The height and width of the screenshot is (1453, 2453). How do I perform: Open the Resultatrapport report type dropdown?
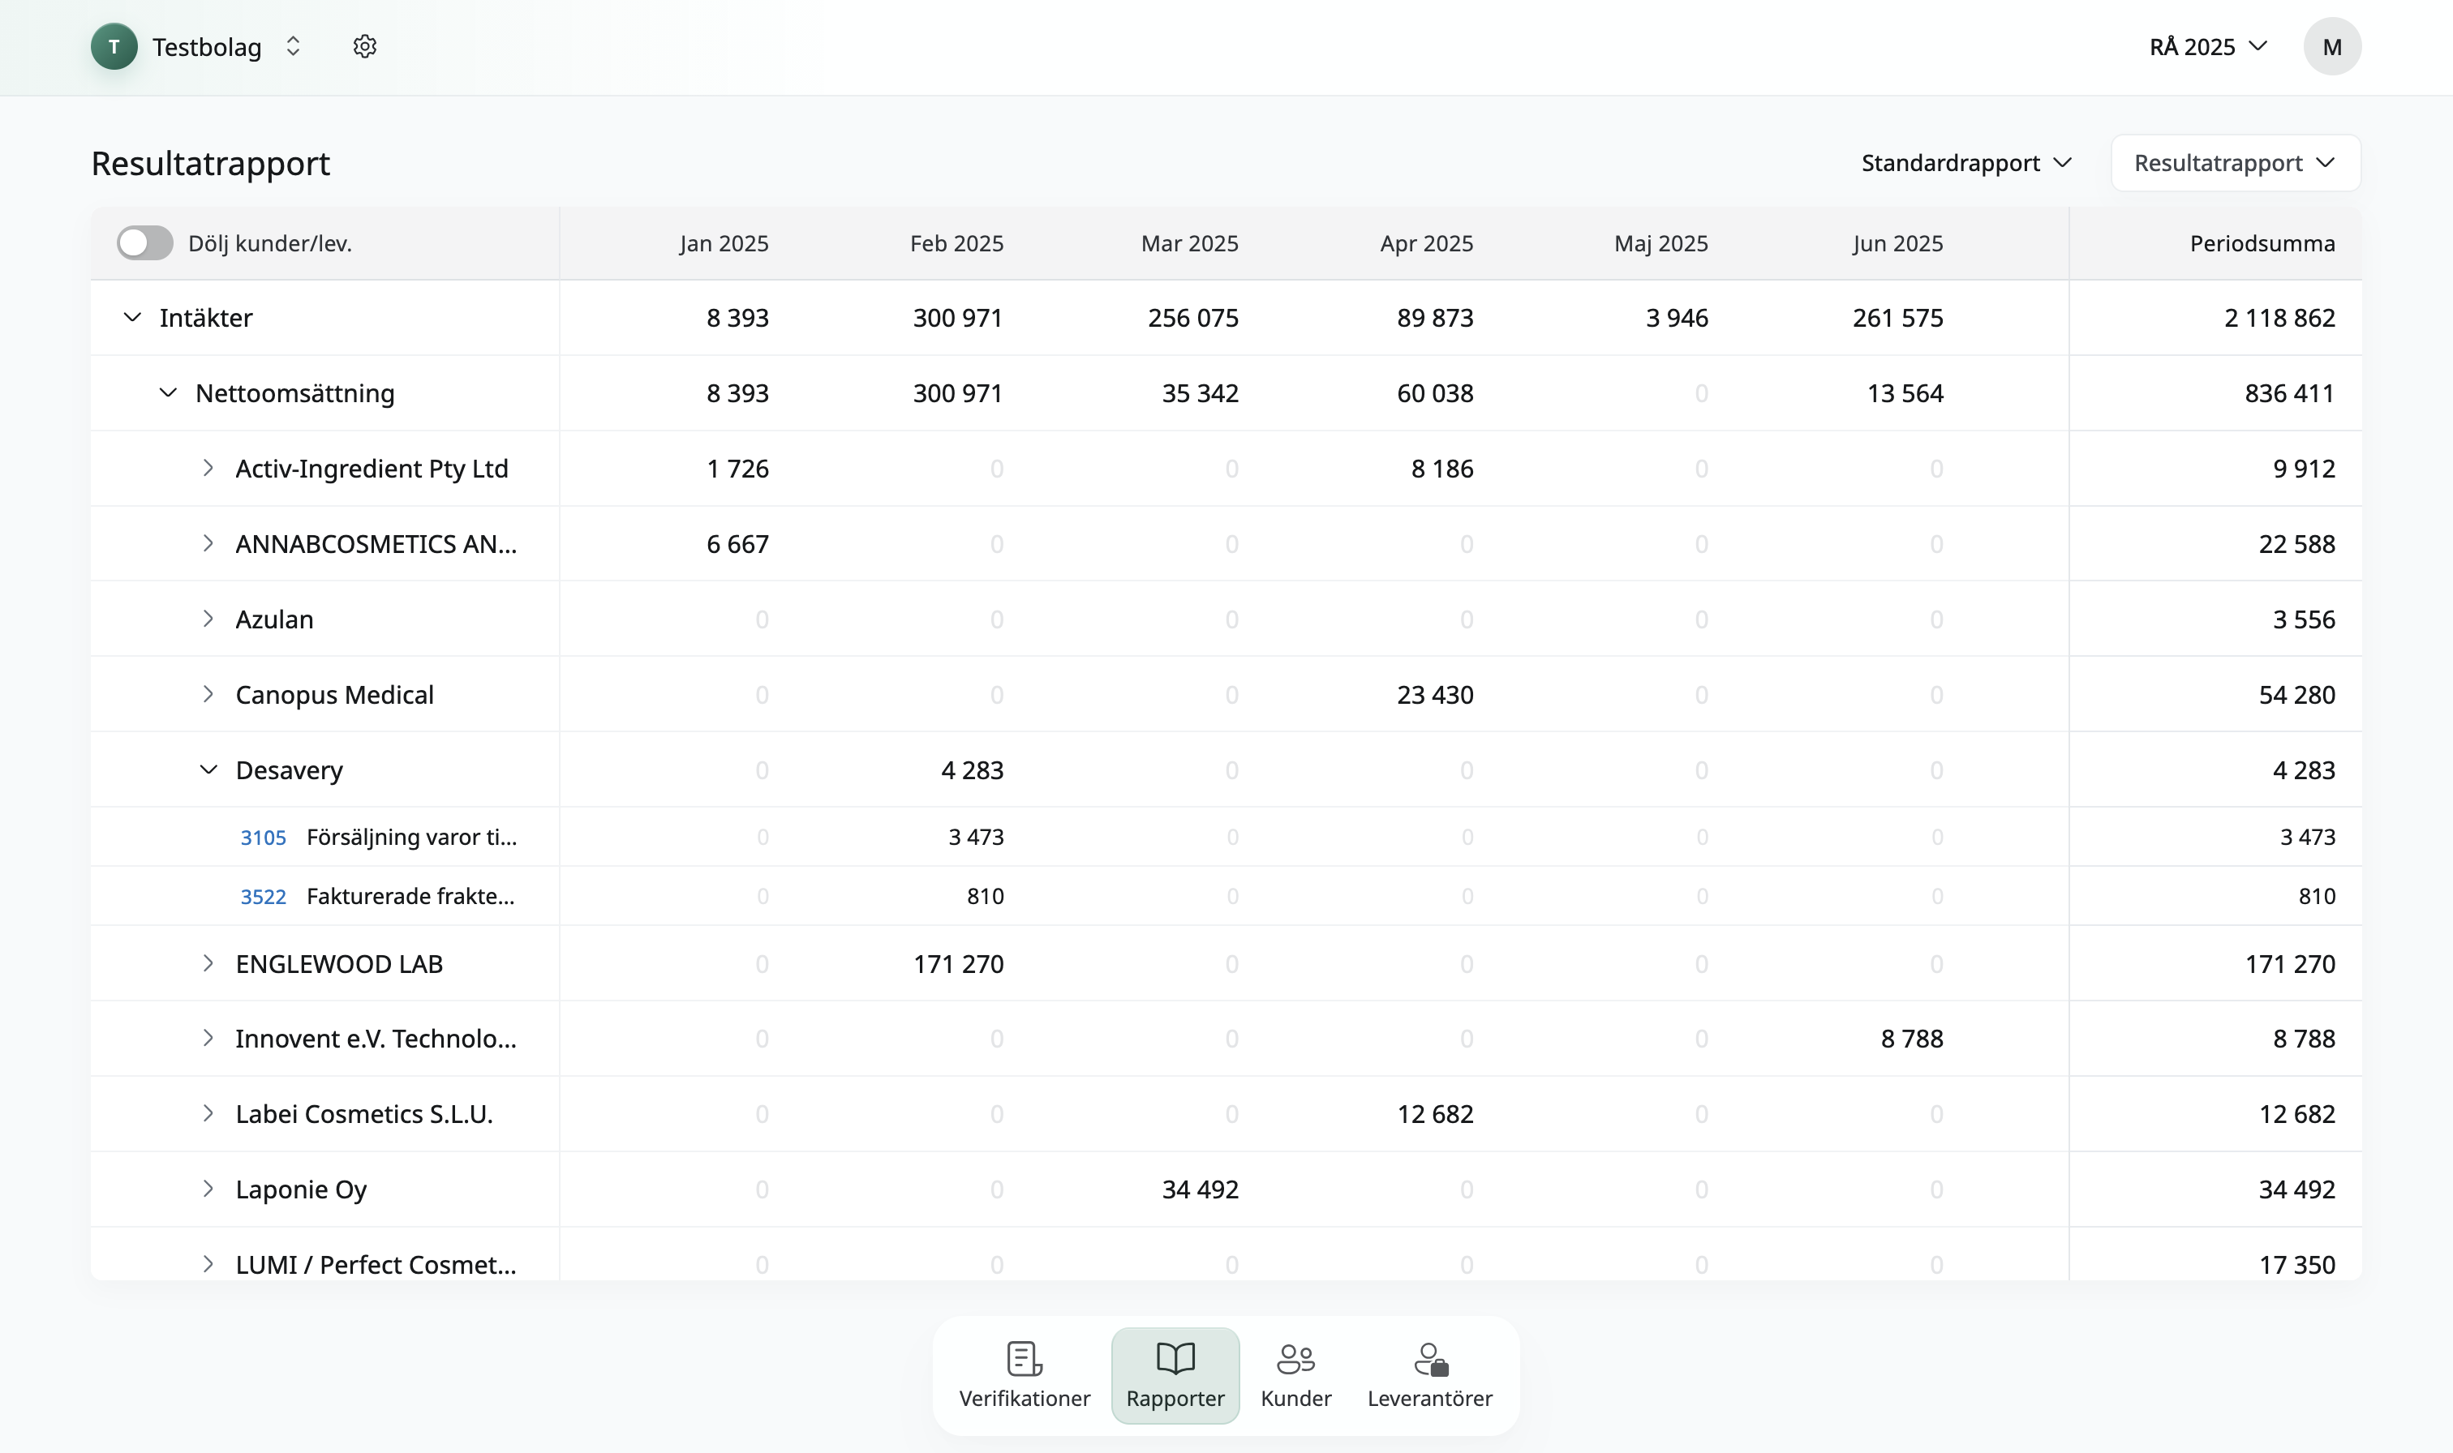click(x=2235, y=162)
